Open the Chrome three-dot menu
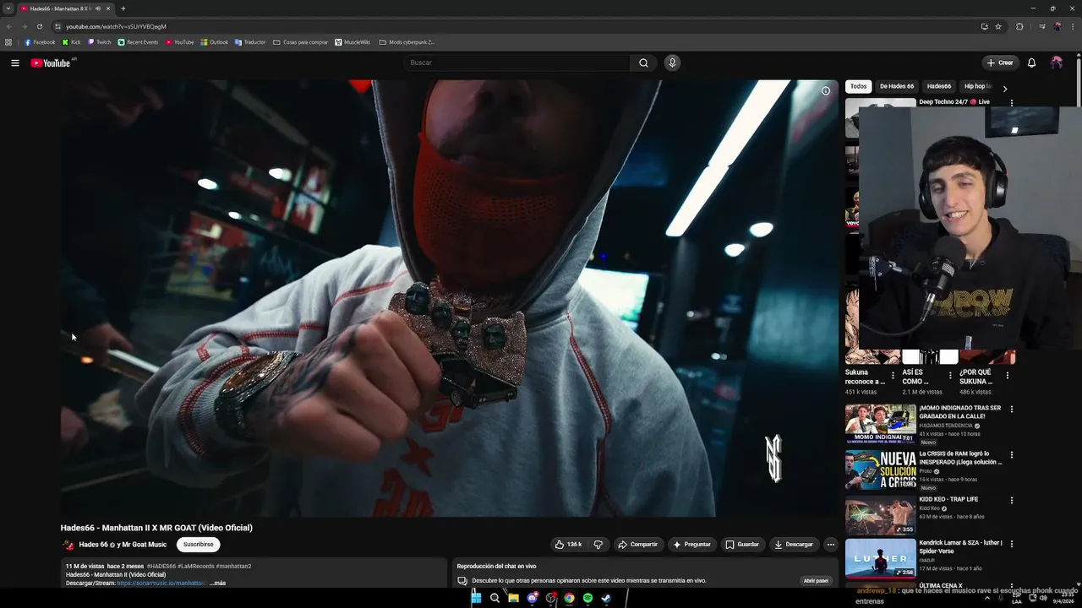Viewport: 1082px width, 608px height. tap(1072, 26)
